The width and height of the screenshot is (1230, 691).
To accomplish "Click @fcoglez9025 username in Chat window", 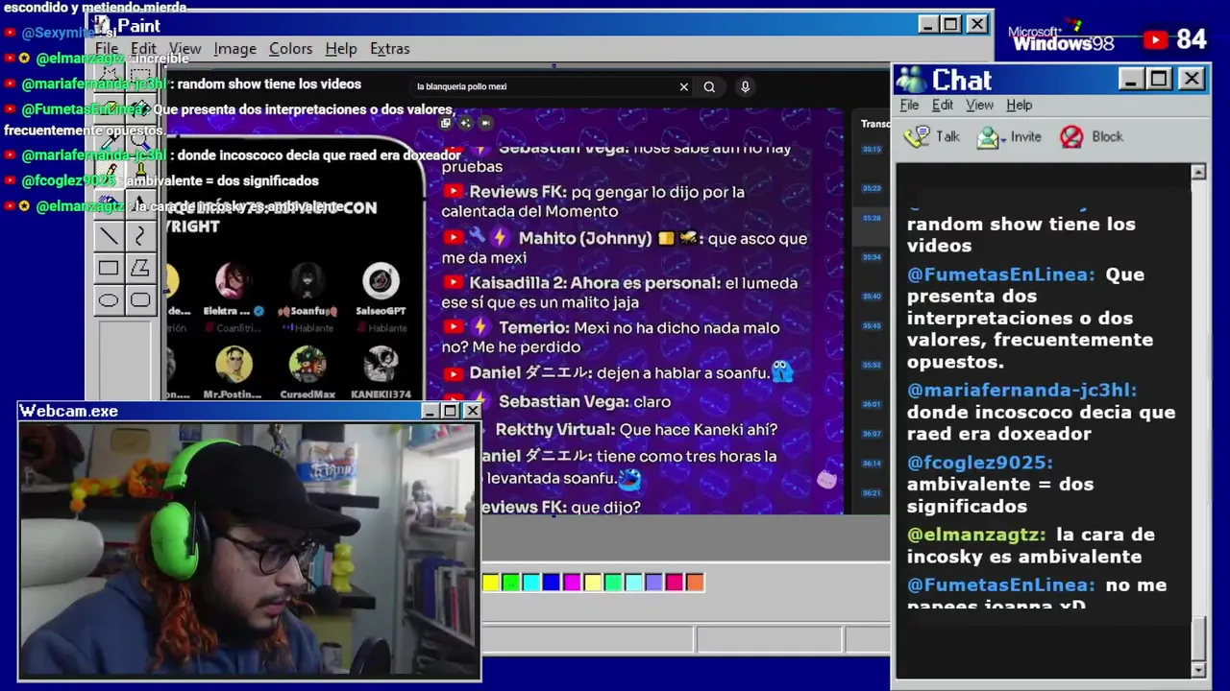I will (980, 463).
